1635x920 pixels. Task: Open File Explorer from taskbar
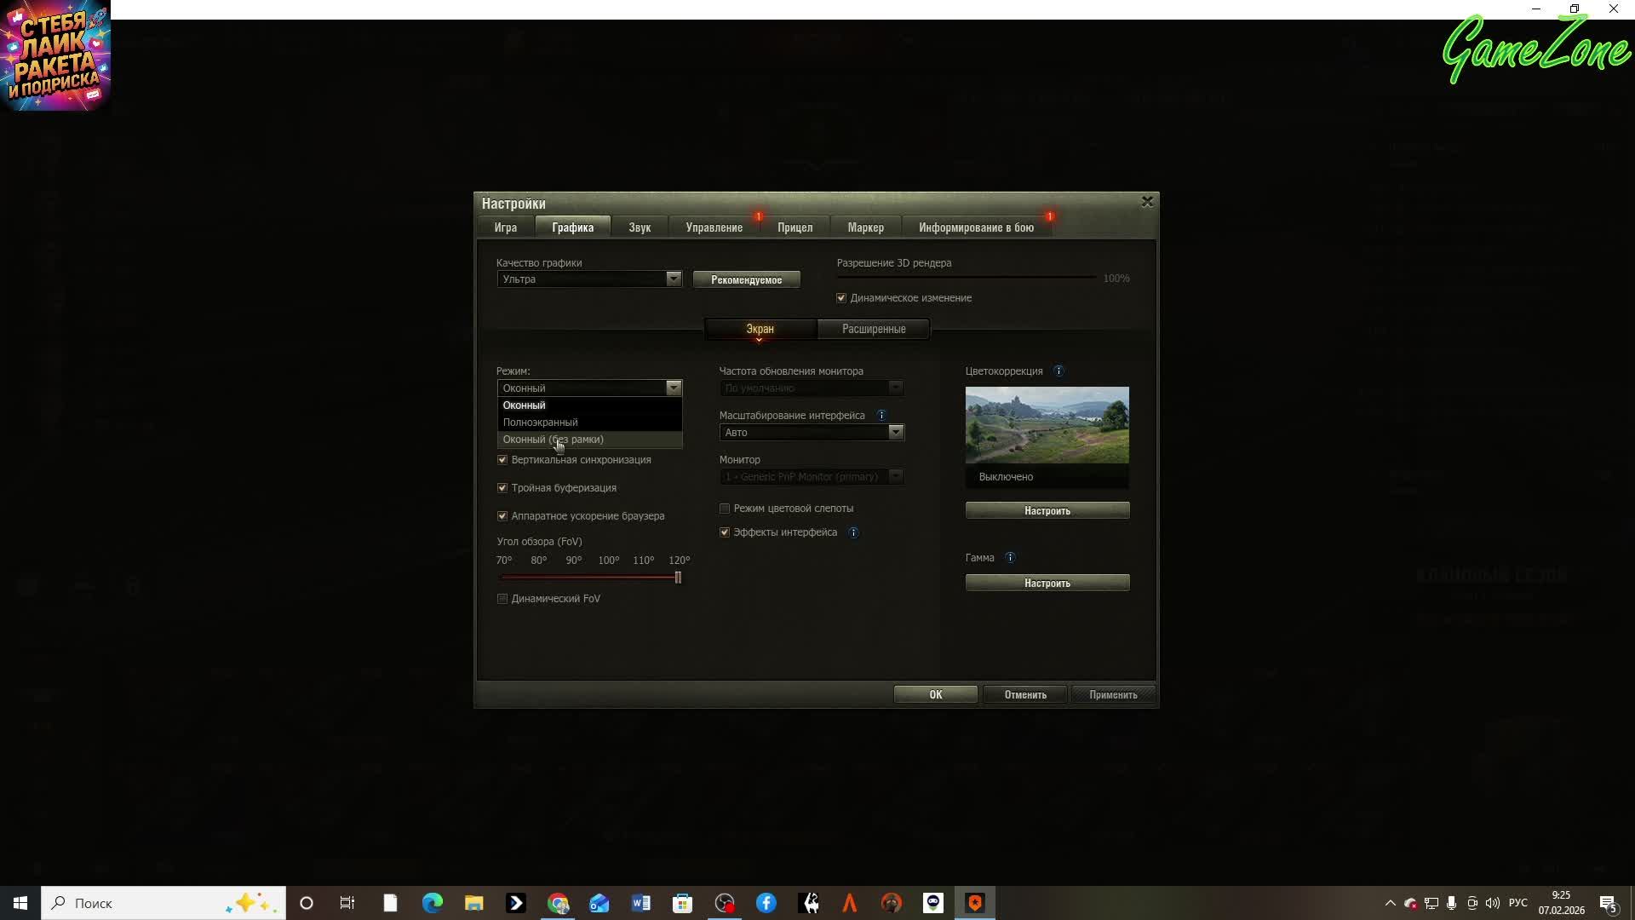[x=474, y=903]
